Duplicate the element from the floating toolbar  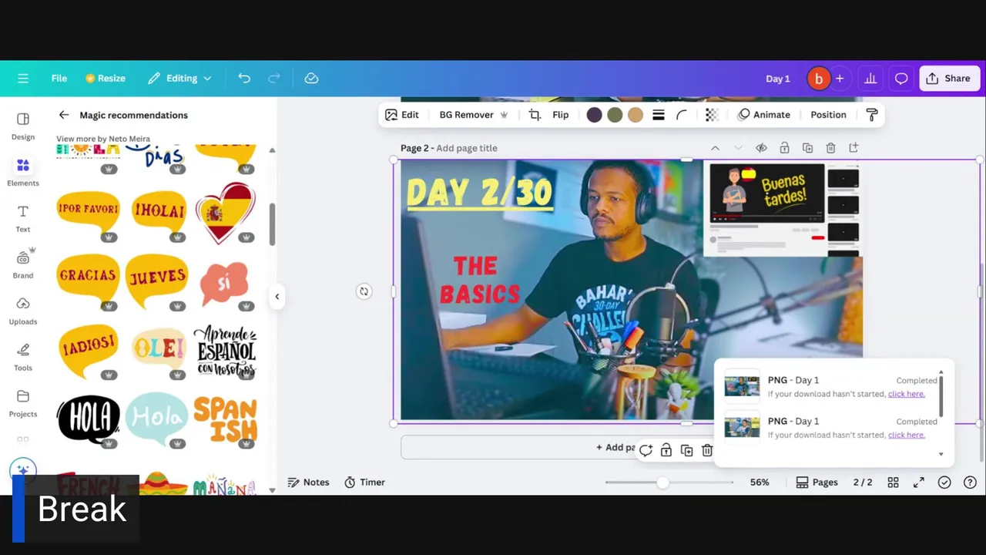pyautogui.click(x=686, y=450)
